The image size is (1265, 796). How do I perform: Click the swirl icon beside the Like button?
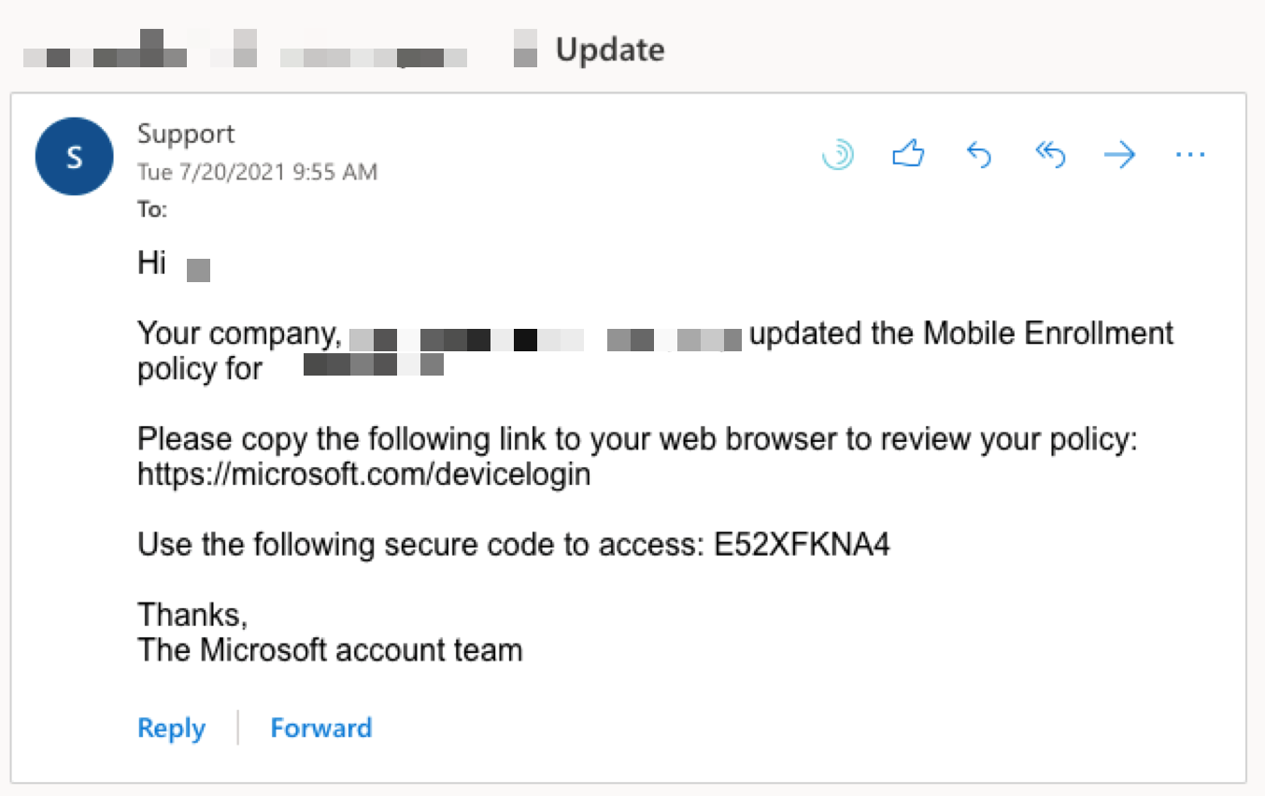(x=838, y=154)
